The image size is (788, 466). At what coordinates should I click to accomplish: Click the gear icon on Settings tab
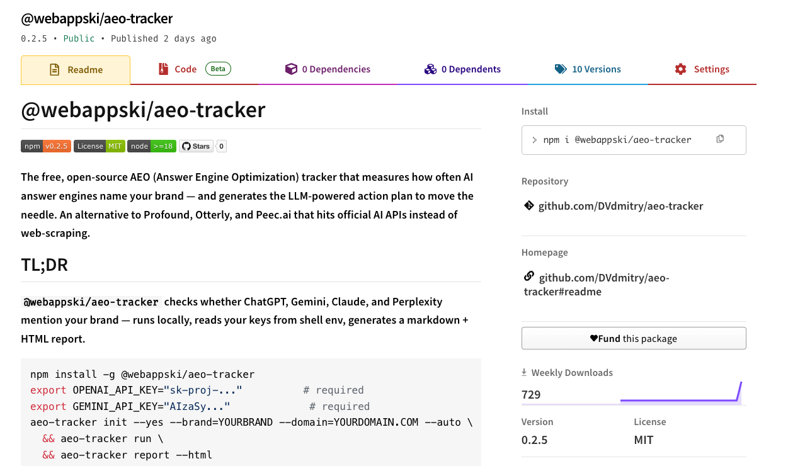(x=681, y=69)
